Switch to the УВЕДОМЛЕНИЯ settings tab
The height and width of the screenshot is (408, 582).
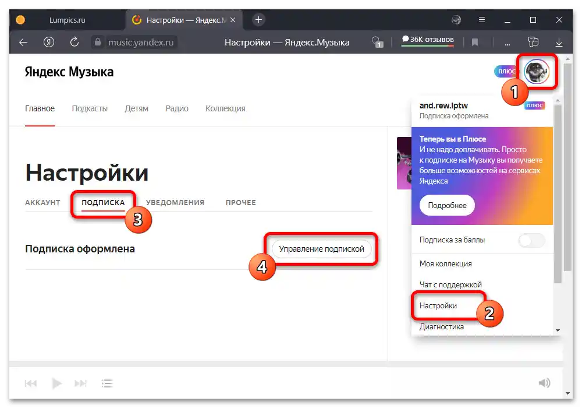pyautogui.click(x=175, y=202)
